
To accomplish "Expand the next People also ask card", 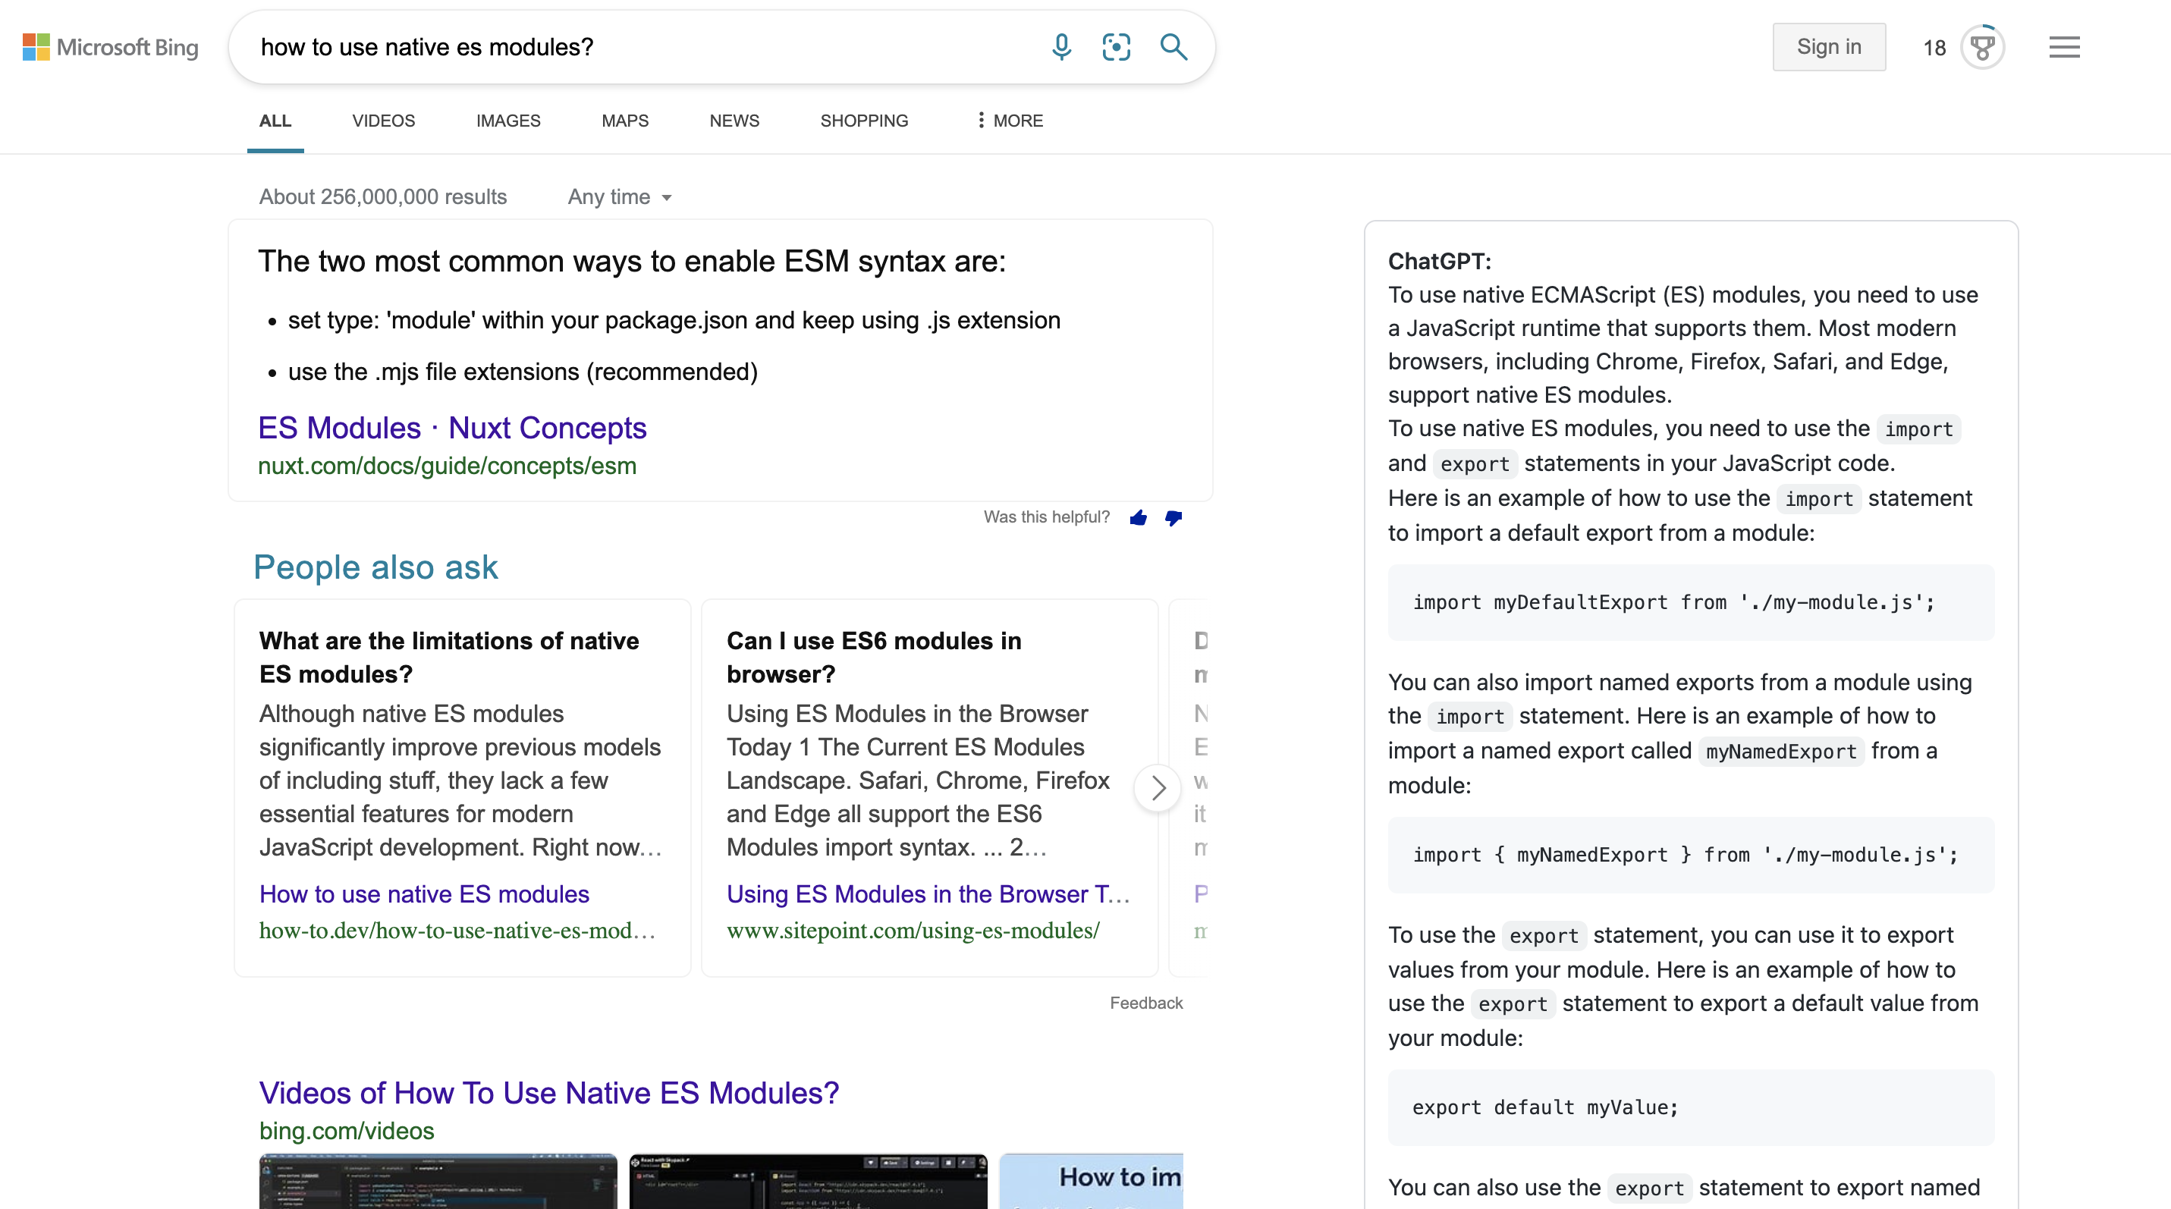I will point(1158,785).
